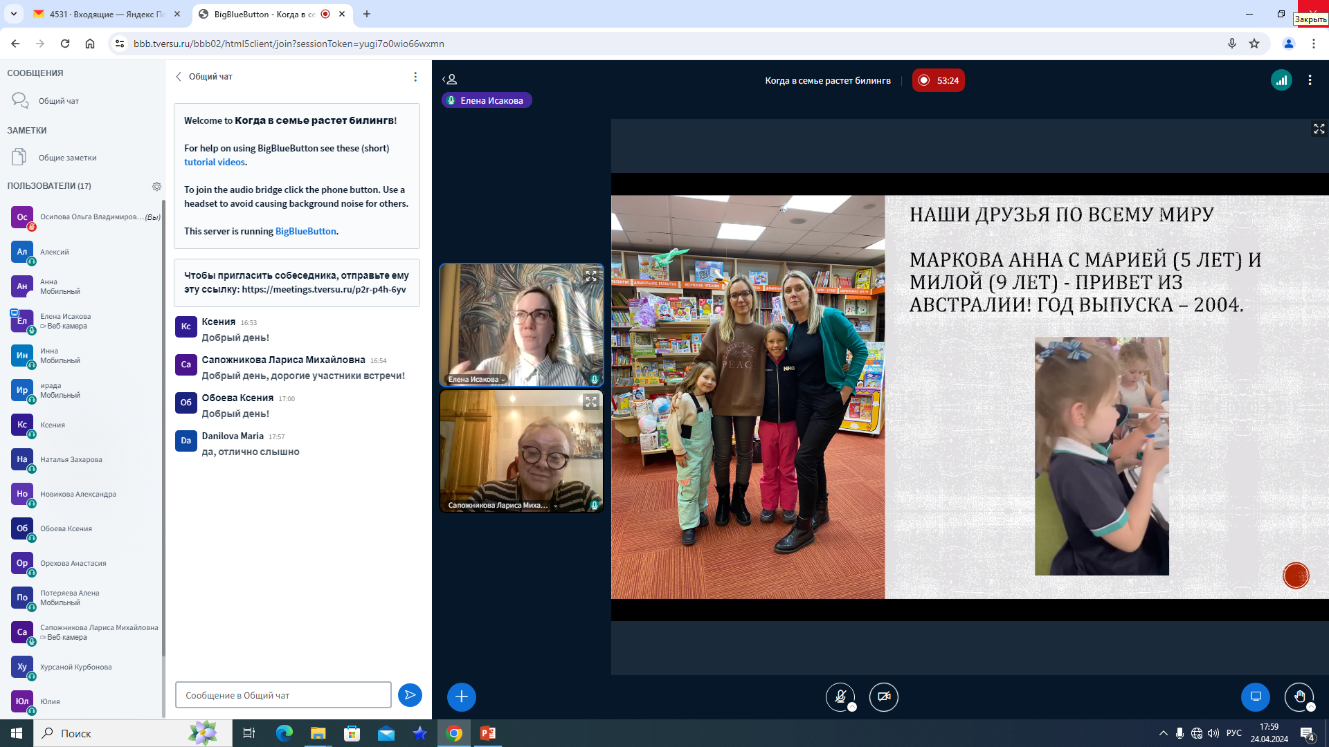Toggle the presentation display button
This screenshot has width=1329, height=747.
[x=1255, y=697]
